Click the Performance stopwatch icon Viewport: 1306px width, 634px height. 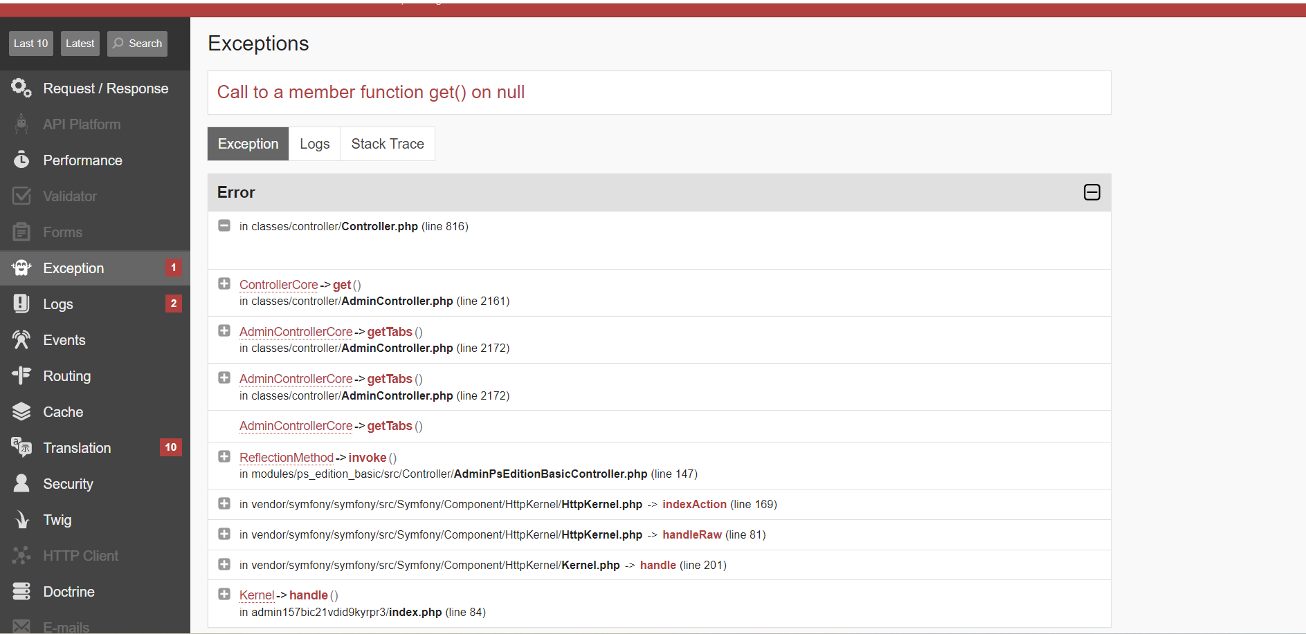[x=21, y=160]
